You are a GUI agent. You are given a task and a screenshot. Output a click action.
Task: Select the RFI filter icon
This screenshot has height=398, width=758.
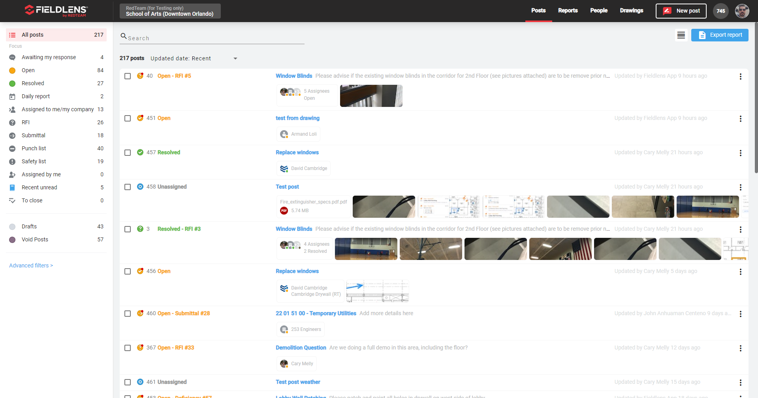[12, 122]
